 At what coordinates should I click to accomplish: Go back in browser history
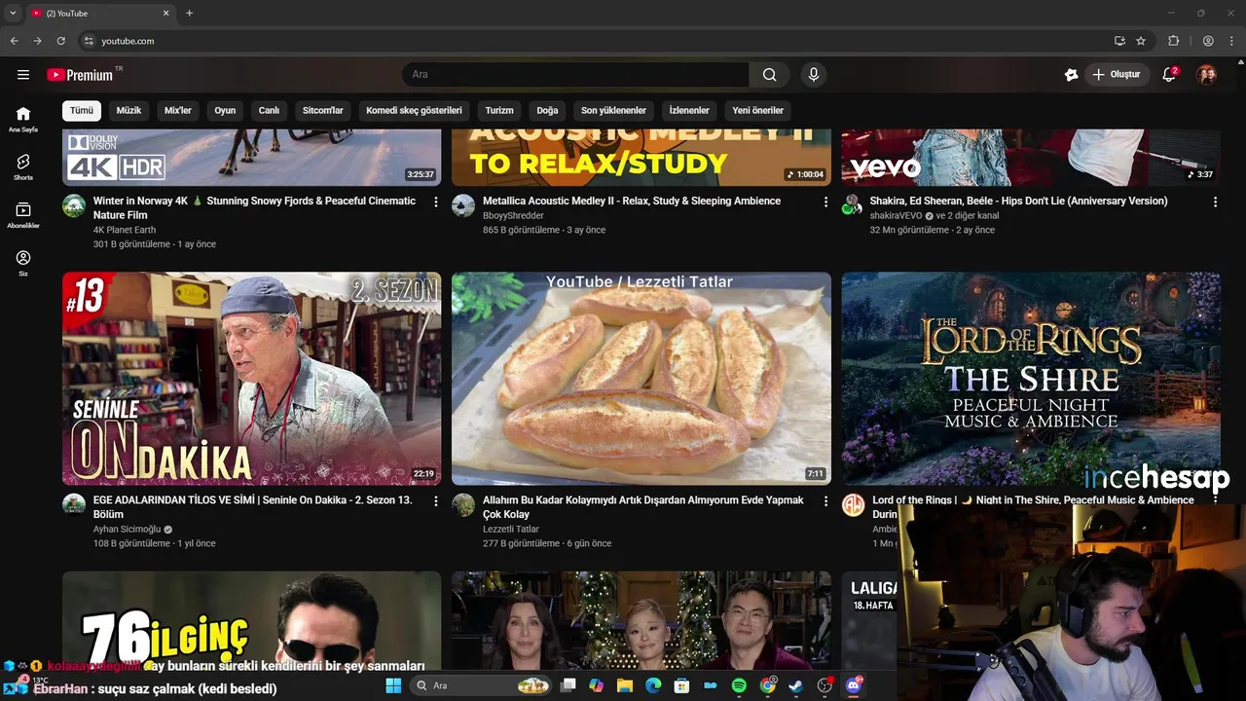(x=14, y=41)
